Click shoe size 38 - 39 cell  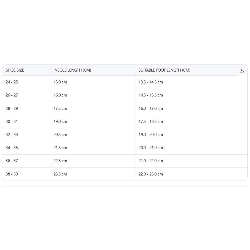[x=26, y=174]
